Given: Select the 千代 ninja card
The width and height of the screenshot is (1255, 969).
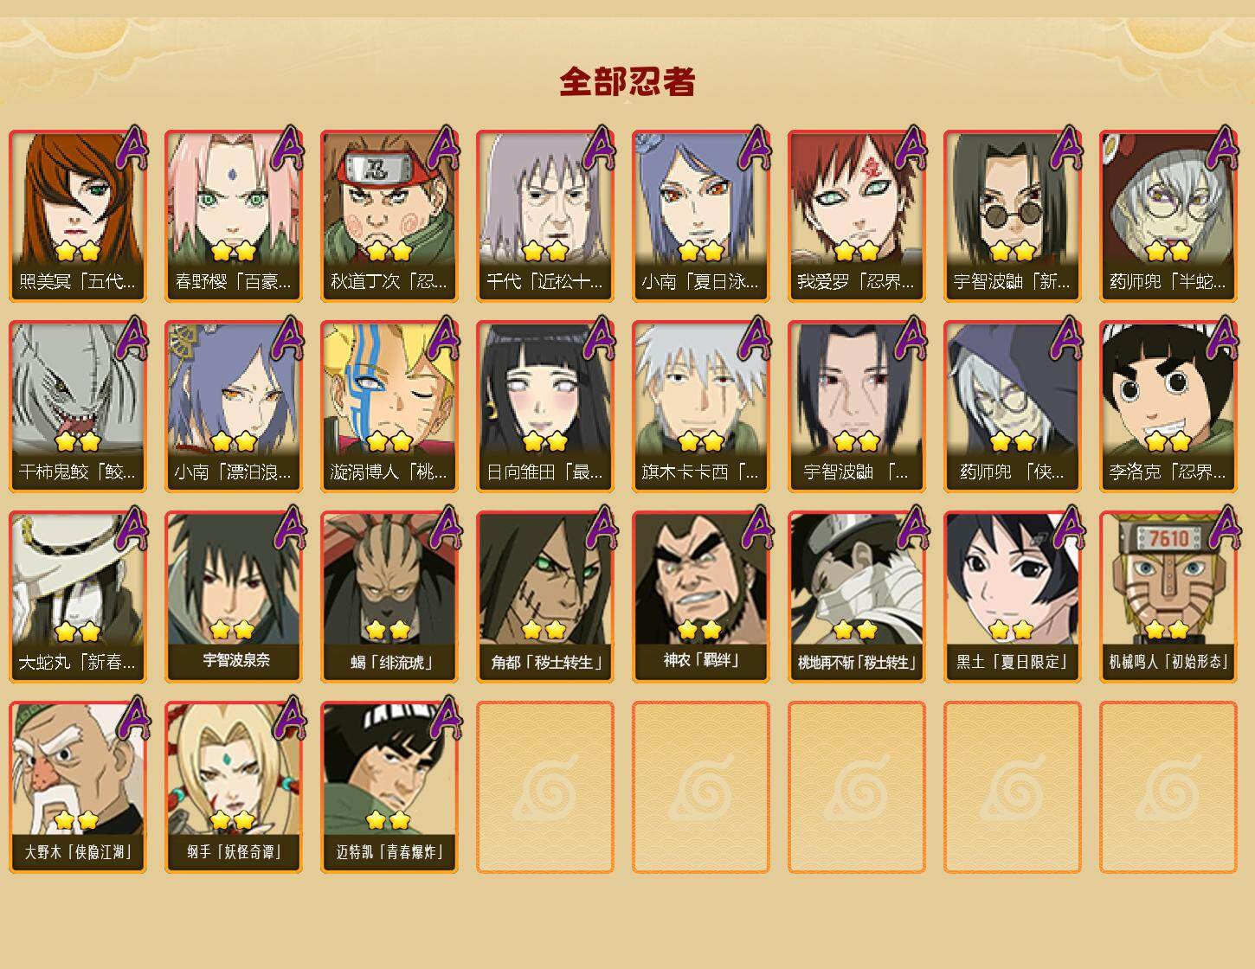Looking at the screenshot, I should (545, 216).
